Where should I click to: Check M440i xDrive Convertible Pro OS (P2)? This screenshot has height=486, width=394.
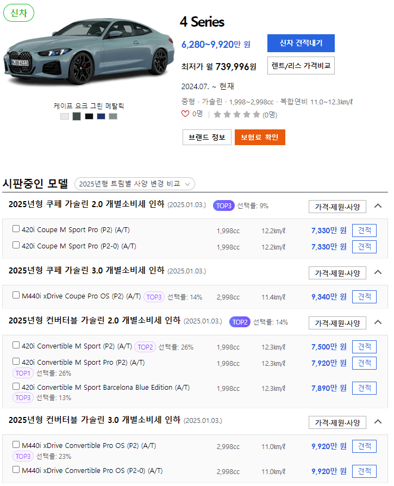pyautogui.click(x=16, y=445)
